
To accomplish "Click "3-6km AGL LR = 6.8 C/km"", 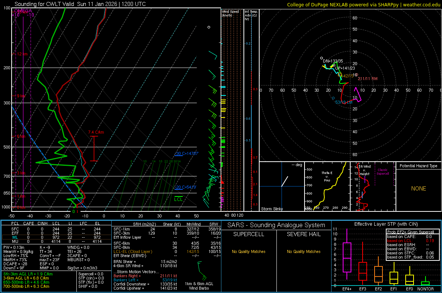I will coord(26,278).
